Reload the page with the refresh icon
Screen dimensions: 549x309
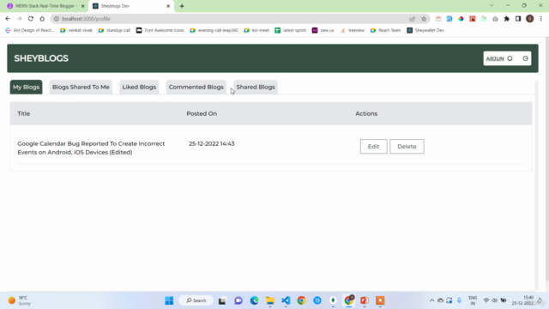31,19
